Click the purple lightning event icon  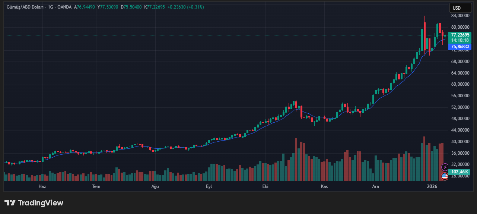click(445, 167)
